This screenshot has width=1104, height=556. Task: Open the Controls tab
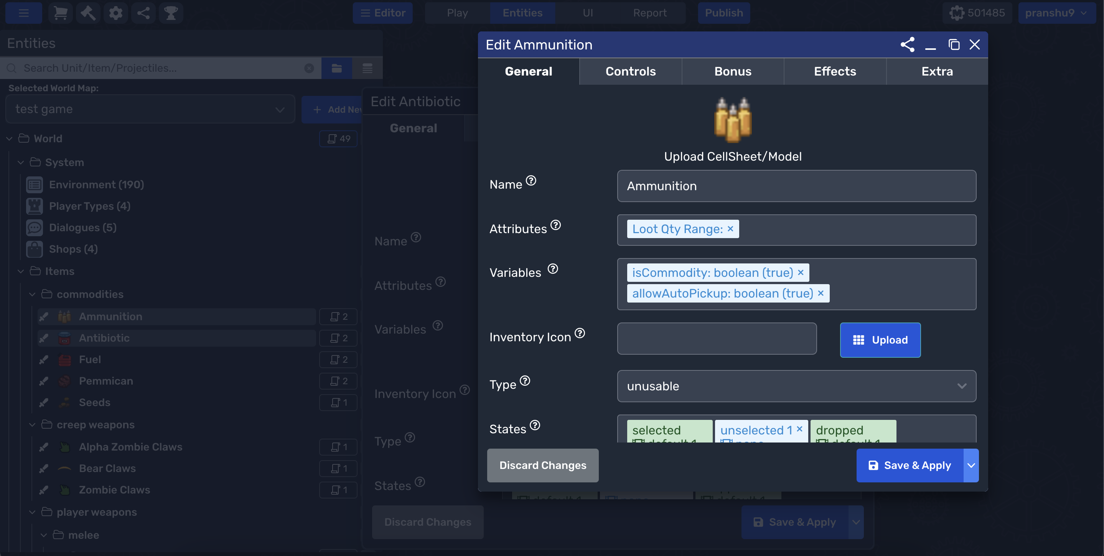(x=630, y=71)
